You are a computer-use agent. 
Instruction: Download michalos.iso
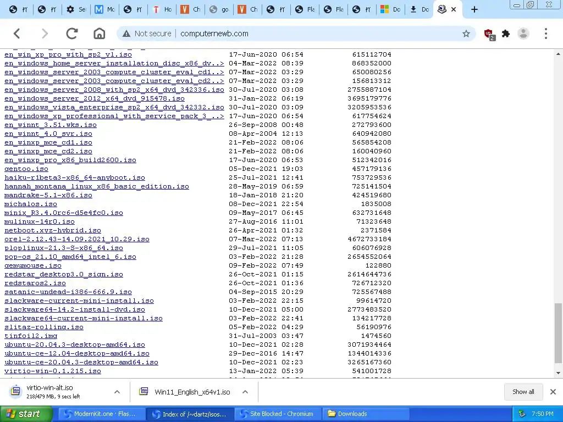tap(31, 204)
